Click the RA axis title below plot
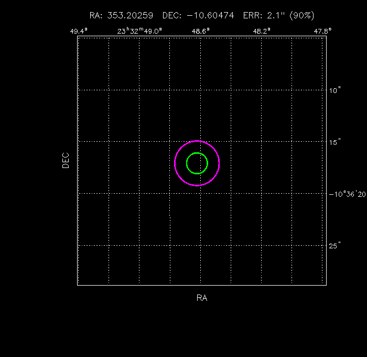Image resolution: width=367 pixels, height=357 pixels. click(202, 298)
